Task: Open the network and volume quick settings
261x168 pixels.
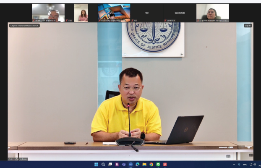Action: click(x=253, y=164)
